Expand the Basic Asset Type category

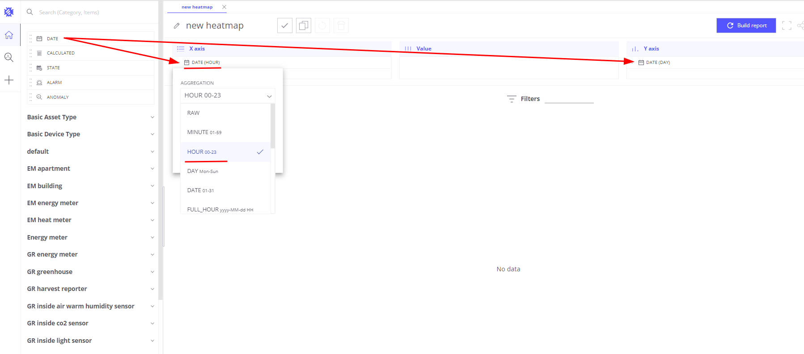pos(89,117)
